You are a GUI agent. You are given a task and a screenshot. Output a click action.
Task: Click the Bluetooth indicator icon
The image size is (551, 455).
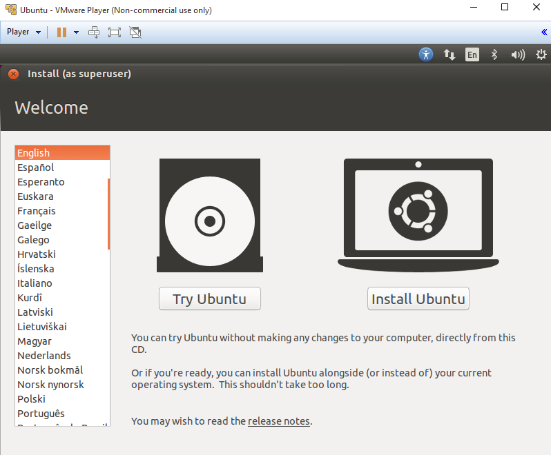click(x=494, y=54)
